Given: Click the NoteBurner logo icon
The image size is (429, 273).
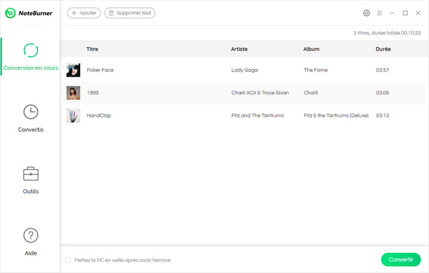Looking at the screenshot, I should (x=10, y=13).
